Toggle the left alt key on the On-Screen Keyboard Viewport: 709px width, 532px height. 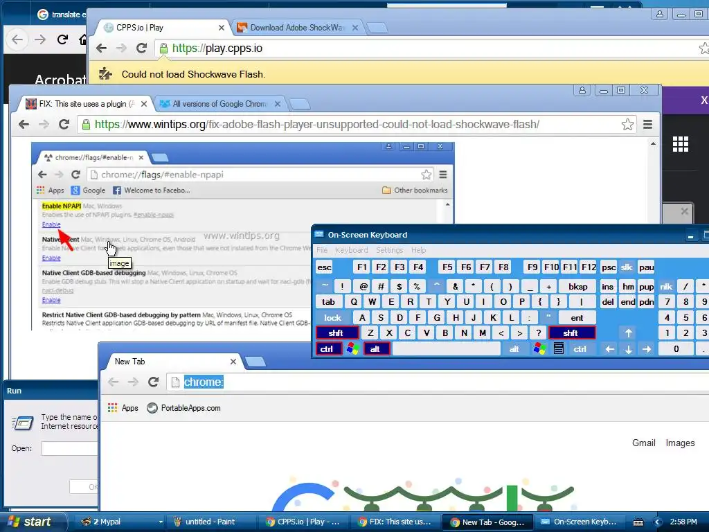376,349
